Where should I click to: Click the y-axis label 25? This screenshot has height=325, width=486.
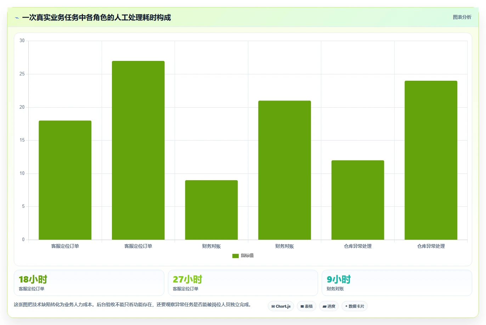pos(22,74)
